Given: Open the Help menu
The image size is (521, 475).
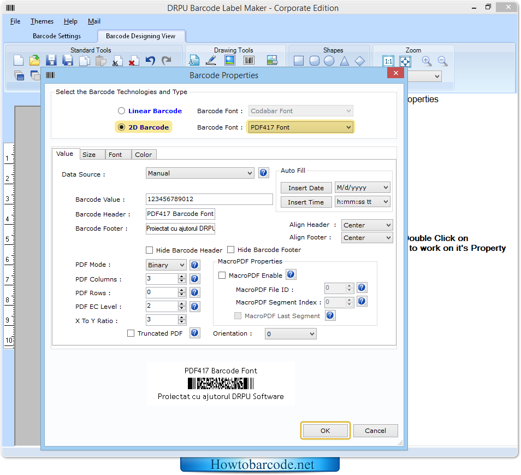Looking at the screenshot, I should click(70, 21).
